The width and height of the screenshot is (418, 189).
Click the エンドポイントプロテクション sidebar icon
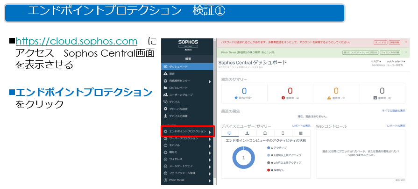pos(165,131)
